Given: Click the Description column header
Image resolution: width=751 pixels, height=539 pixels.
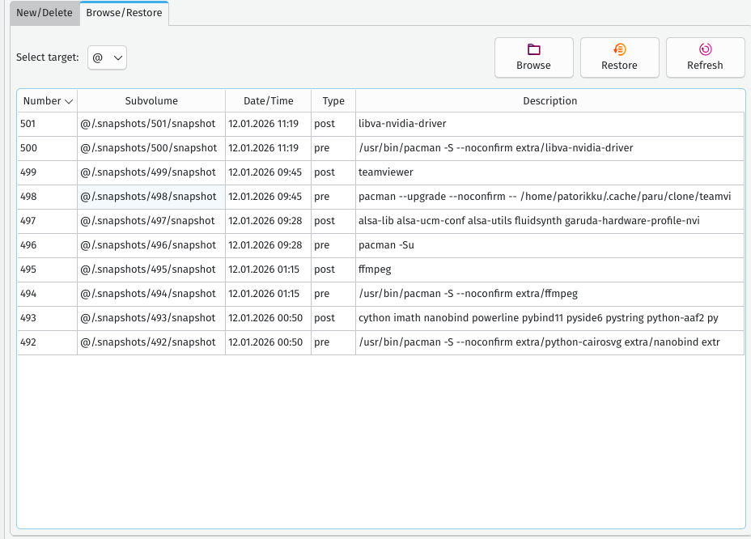Looking at the screenshot, I should click(549, 101).
